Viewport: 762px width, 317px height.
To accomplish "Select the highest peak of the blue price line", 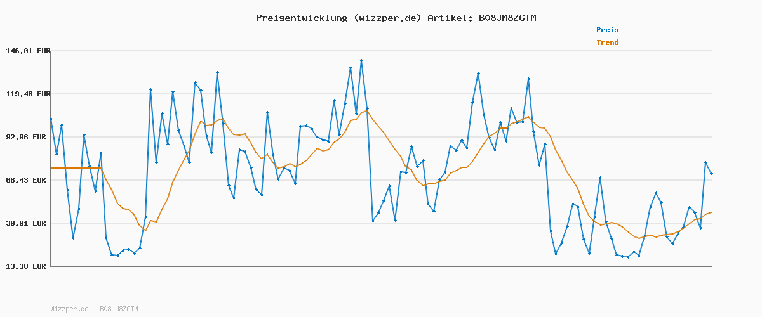I will [361, 61].
